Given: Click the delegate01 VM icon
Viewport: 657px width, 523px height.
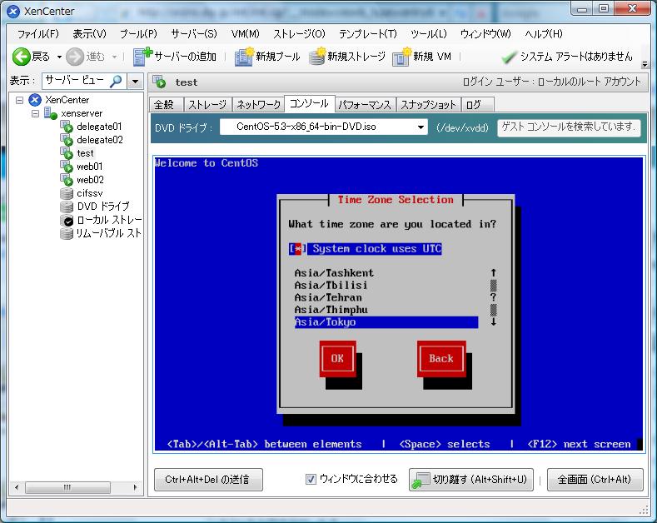Looking at the screenshot, I should tap(67, 127).
